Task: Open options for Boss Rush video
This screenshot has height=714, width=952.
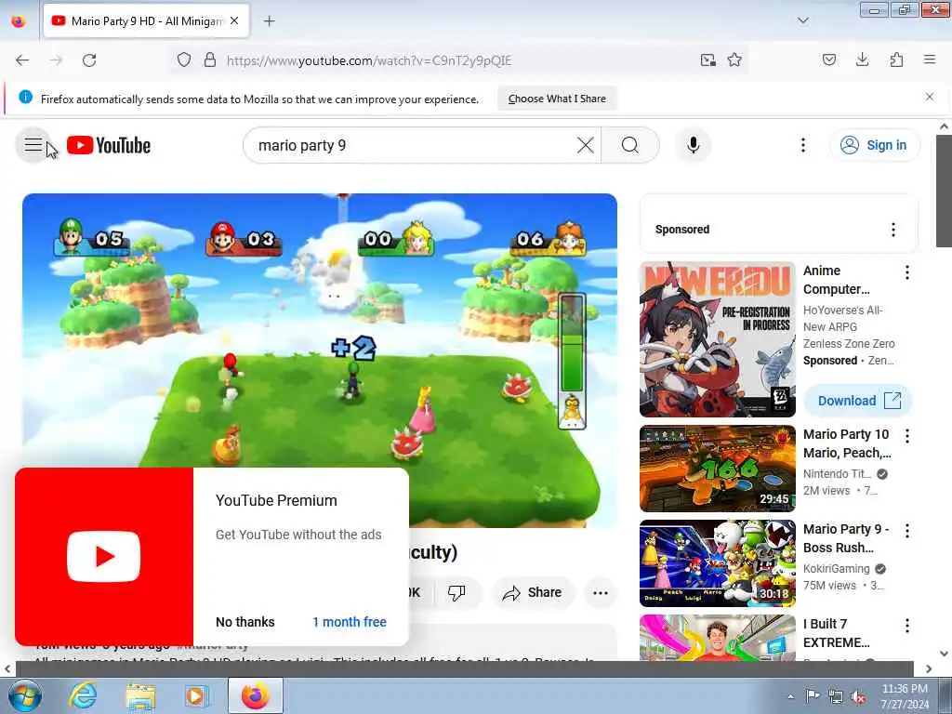Action: click(x=907, y=531)
